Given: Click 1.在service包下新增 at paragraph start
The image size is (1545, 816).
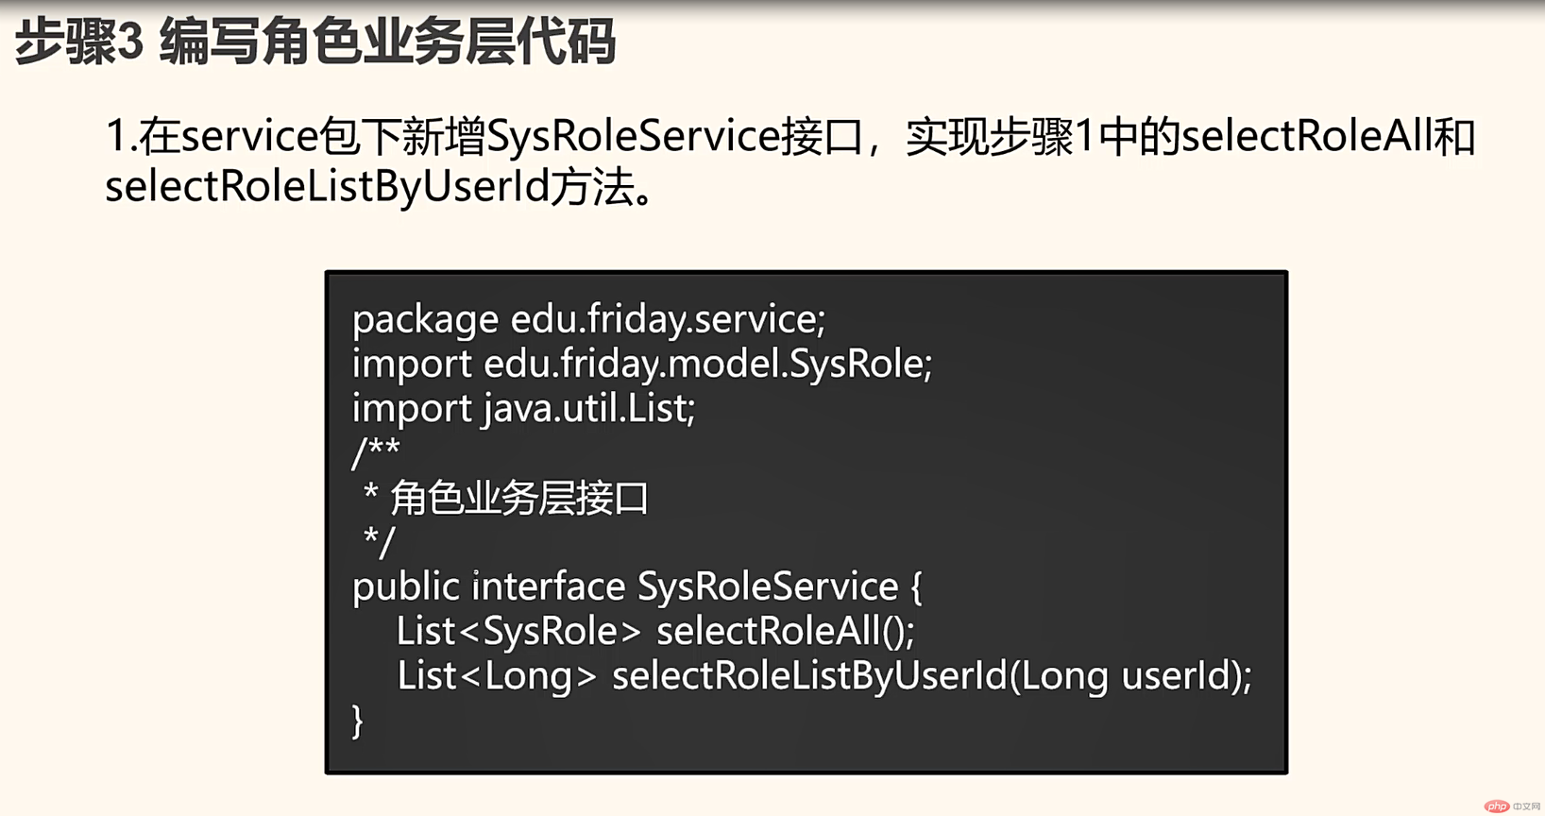Looking at the screenshot, I should [295, 137].
